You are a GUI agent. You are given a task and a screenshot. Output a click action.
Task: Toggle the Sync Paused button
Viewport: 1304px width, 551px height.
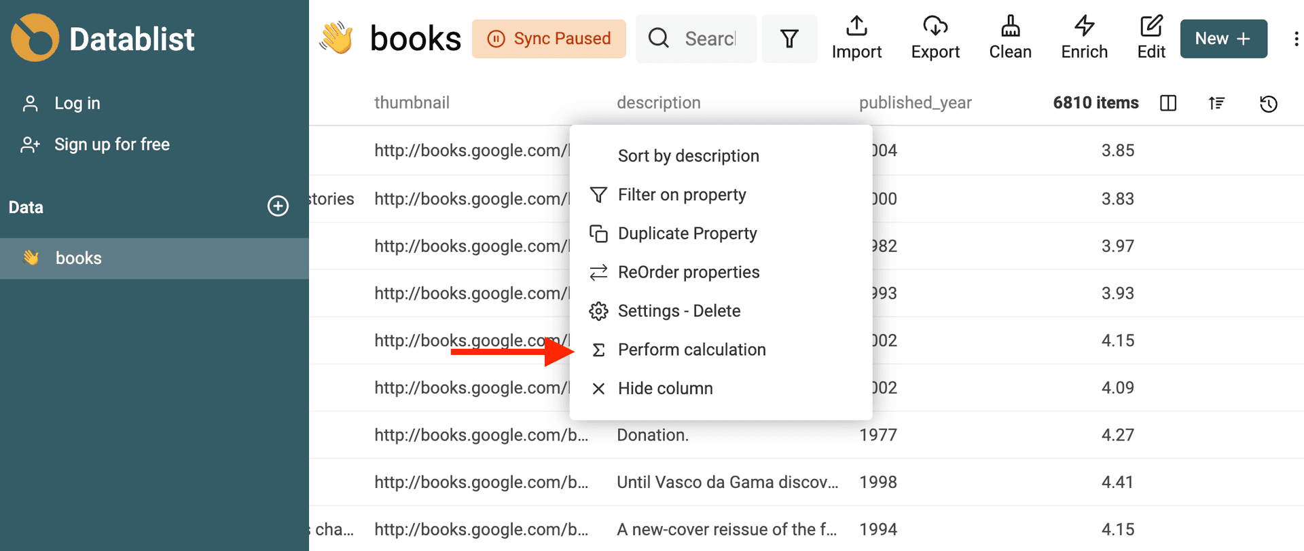(549, 39)
